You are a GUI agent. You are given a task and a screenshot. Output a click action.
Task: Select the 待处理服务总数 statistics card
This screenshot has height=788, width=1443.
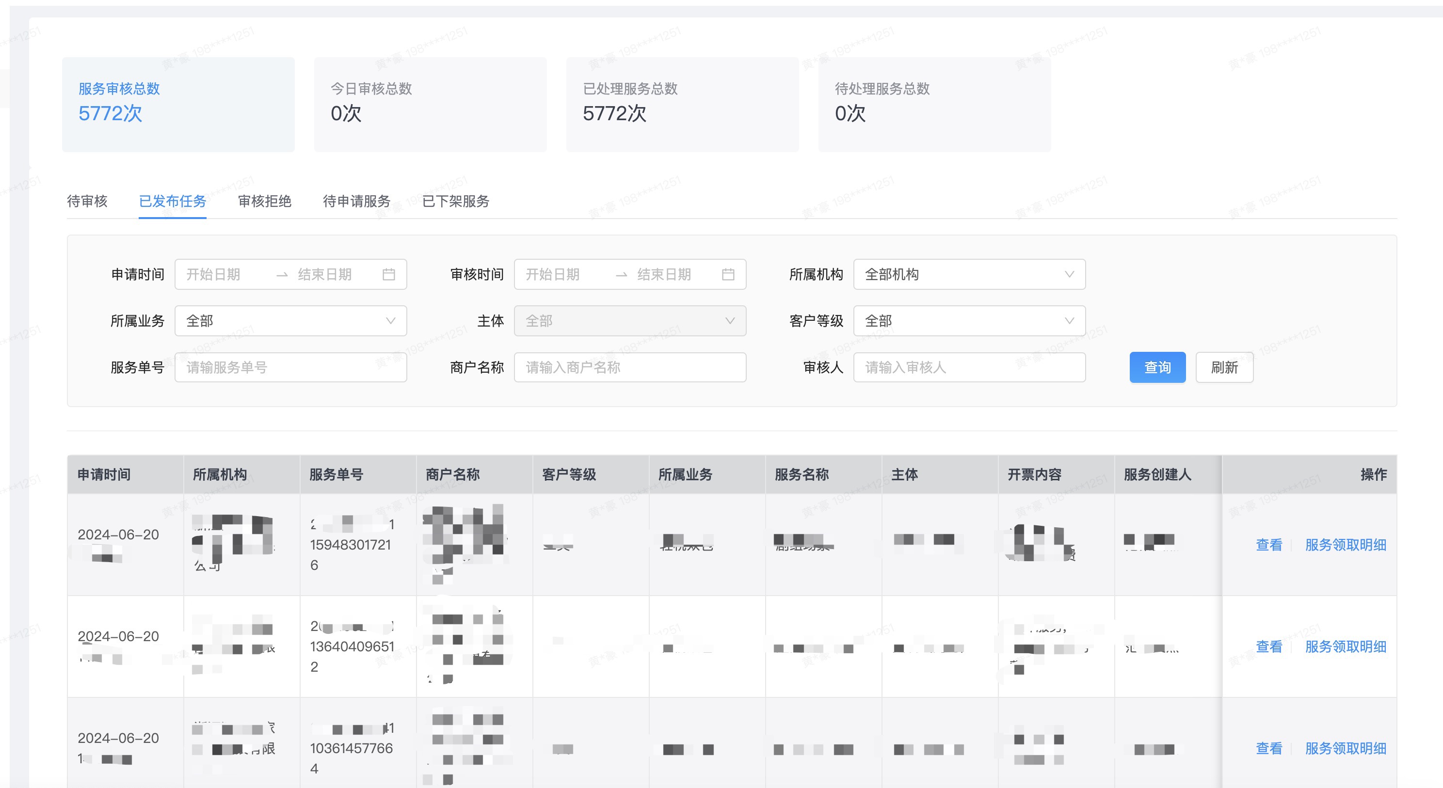coord(934,105)
